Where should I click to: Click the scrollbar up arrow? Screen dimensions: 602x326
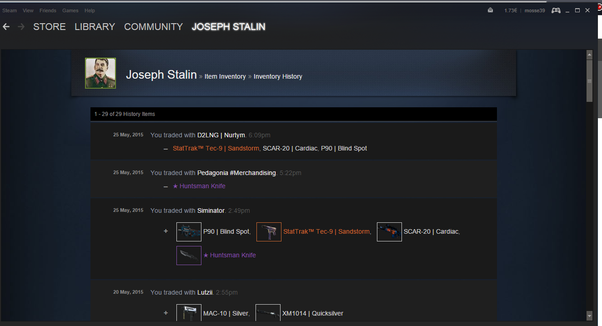(590, 55)
